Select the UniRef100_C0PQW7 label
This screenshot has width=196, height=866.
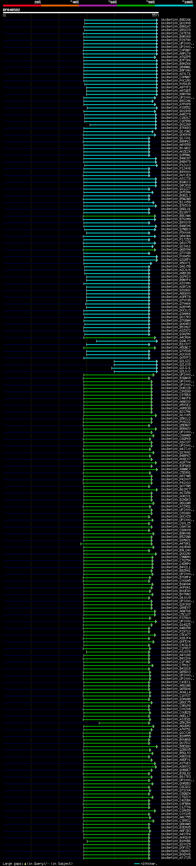(176, 50)
